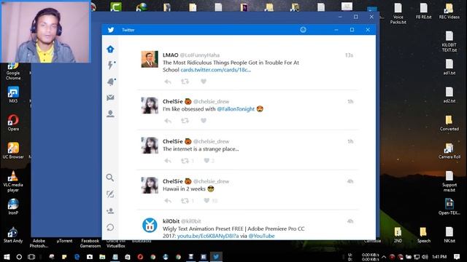Open kilObit profile by its name
Viewport: 467px width, 262px height.
click(x=171, y=221)
